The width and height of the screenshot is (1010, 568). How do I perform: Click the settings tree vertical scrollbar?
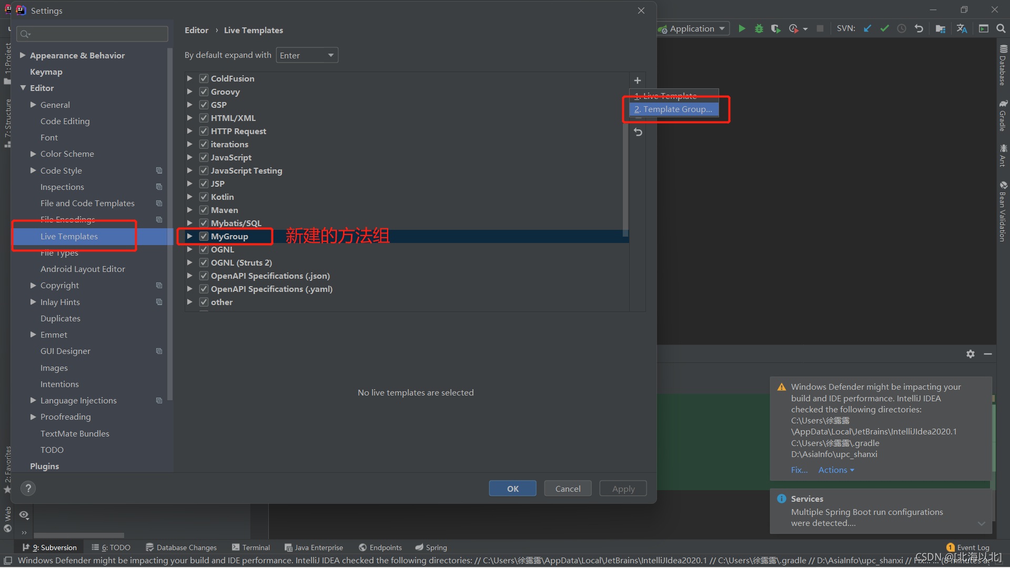tap(170, 224)
